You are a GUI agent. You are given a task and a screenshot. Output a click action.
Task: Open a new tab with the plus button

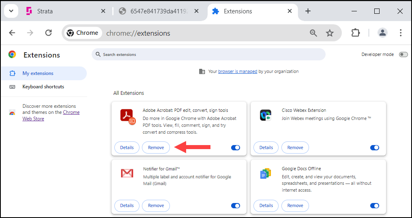(x=308, y=11)
